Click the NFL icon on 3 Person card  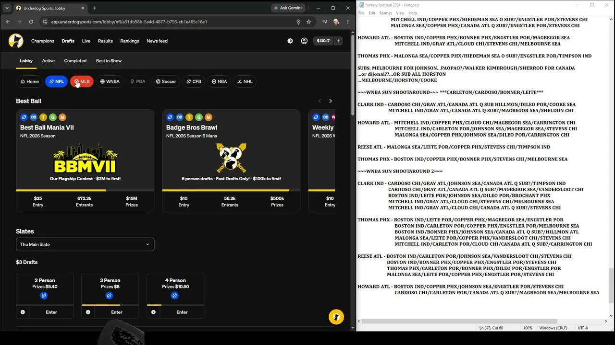click(x=109, y=296)
